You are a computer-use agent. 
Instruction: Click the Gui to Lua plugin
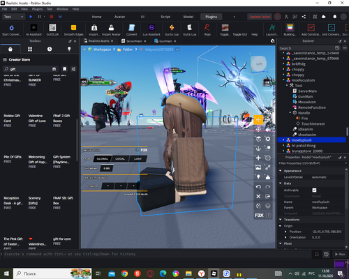[172, 30]
